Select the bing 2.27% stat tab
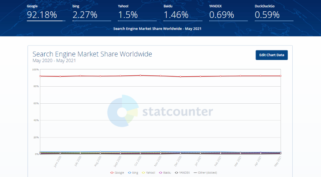This screenshot has height=177, width=321. point(92,12)
